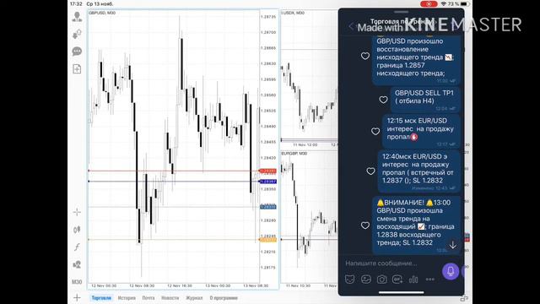Open the sticker cat-face icon
The image size is (540, 304).
tap(349, 280)
